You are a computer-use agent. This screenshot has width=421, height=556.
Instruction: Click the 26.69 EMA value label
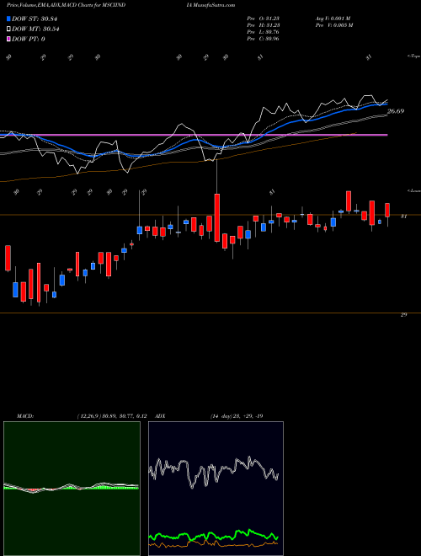tap(396, 111)
